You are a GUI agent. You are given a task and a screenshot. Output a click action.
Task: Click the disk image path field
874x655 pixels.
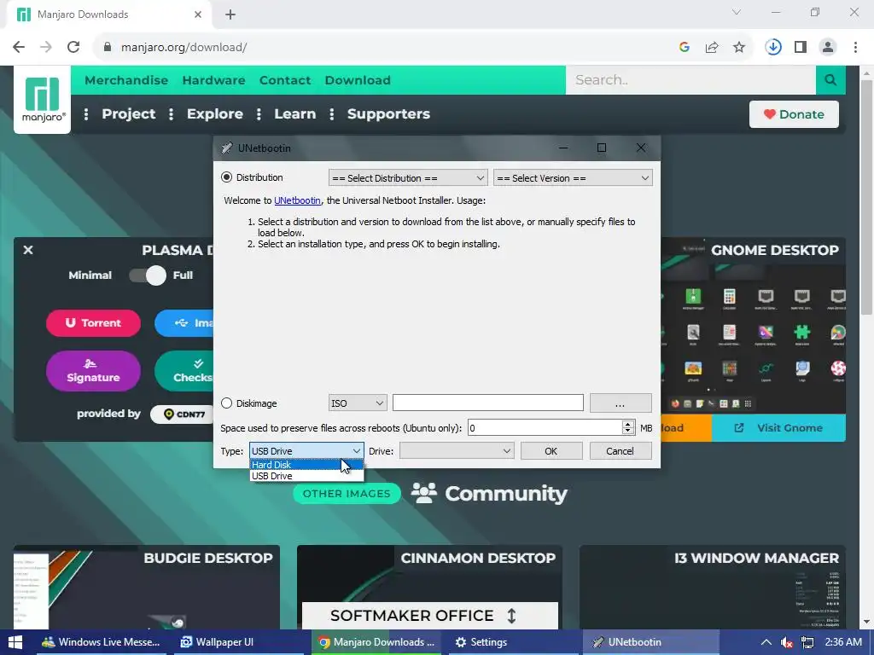coord(487,403)
